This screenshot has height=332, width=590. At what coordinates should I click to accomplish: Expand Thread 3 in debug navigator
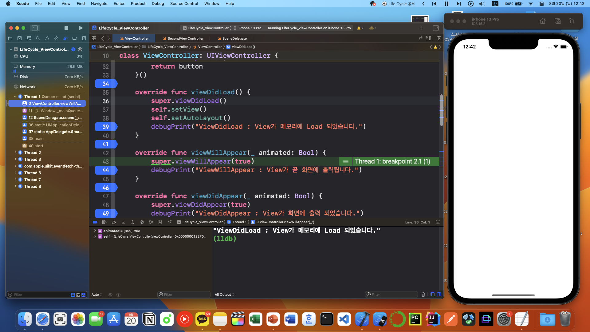(x=15, y=159)
